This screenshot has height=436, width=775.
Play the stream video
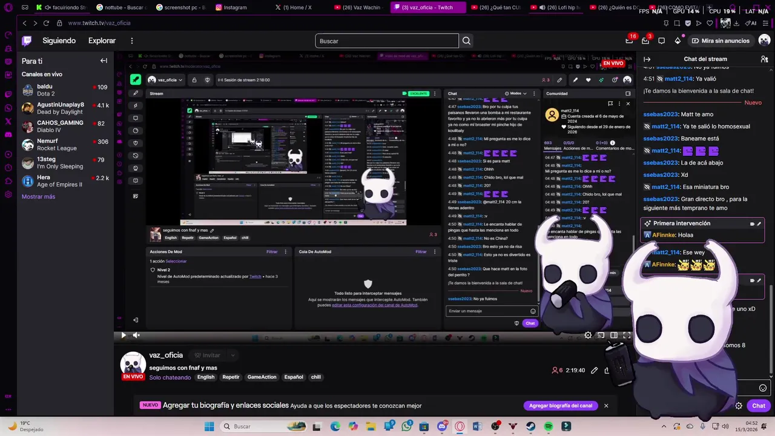pos(124,335)
